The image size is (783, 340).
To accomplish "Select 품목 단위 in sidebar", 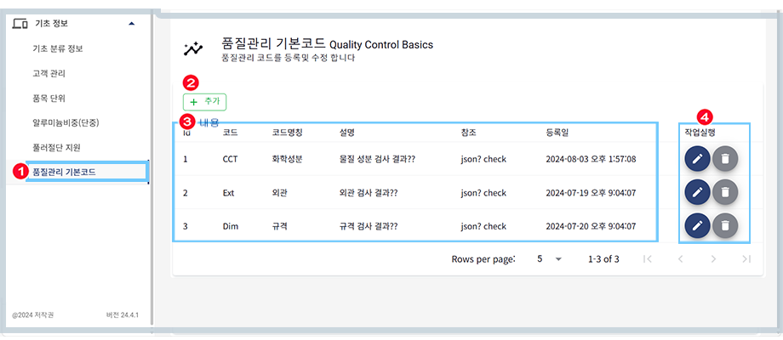I will coord(49,98).
